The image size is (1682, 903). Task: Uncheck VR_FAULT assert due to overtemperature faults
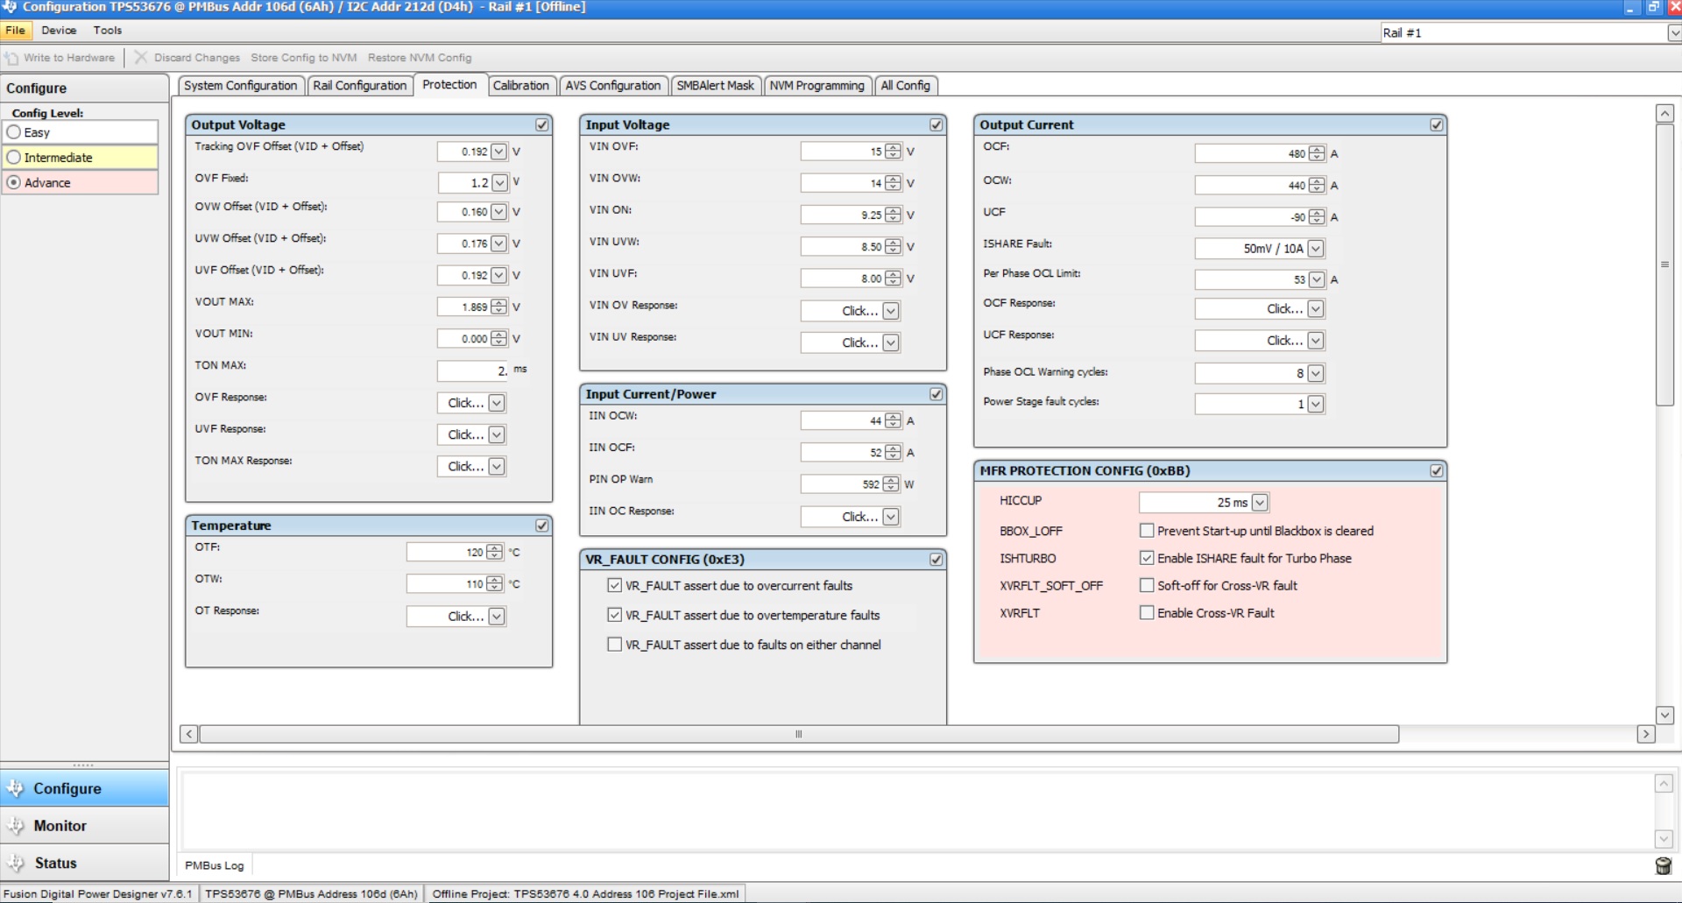coord(614,616)
